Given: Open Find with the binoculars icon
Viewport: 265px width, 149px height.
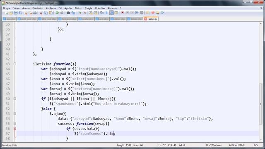Looking at the screenshot, I should pos(68,13).
